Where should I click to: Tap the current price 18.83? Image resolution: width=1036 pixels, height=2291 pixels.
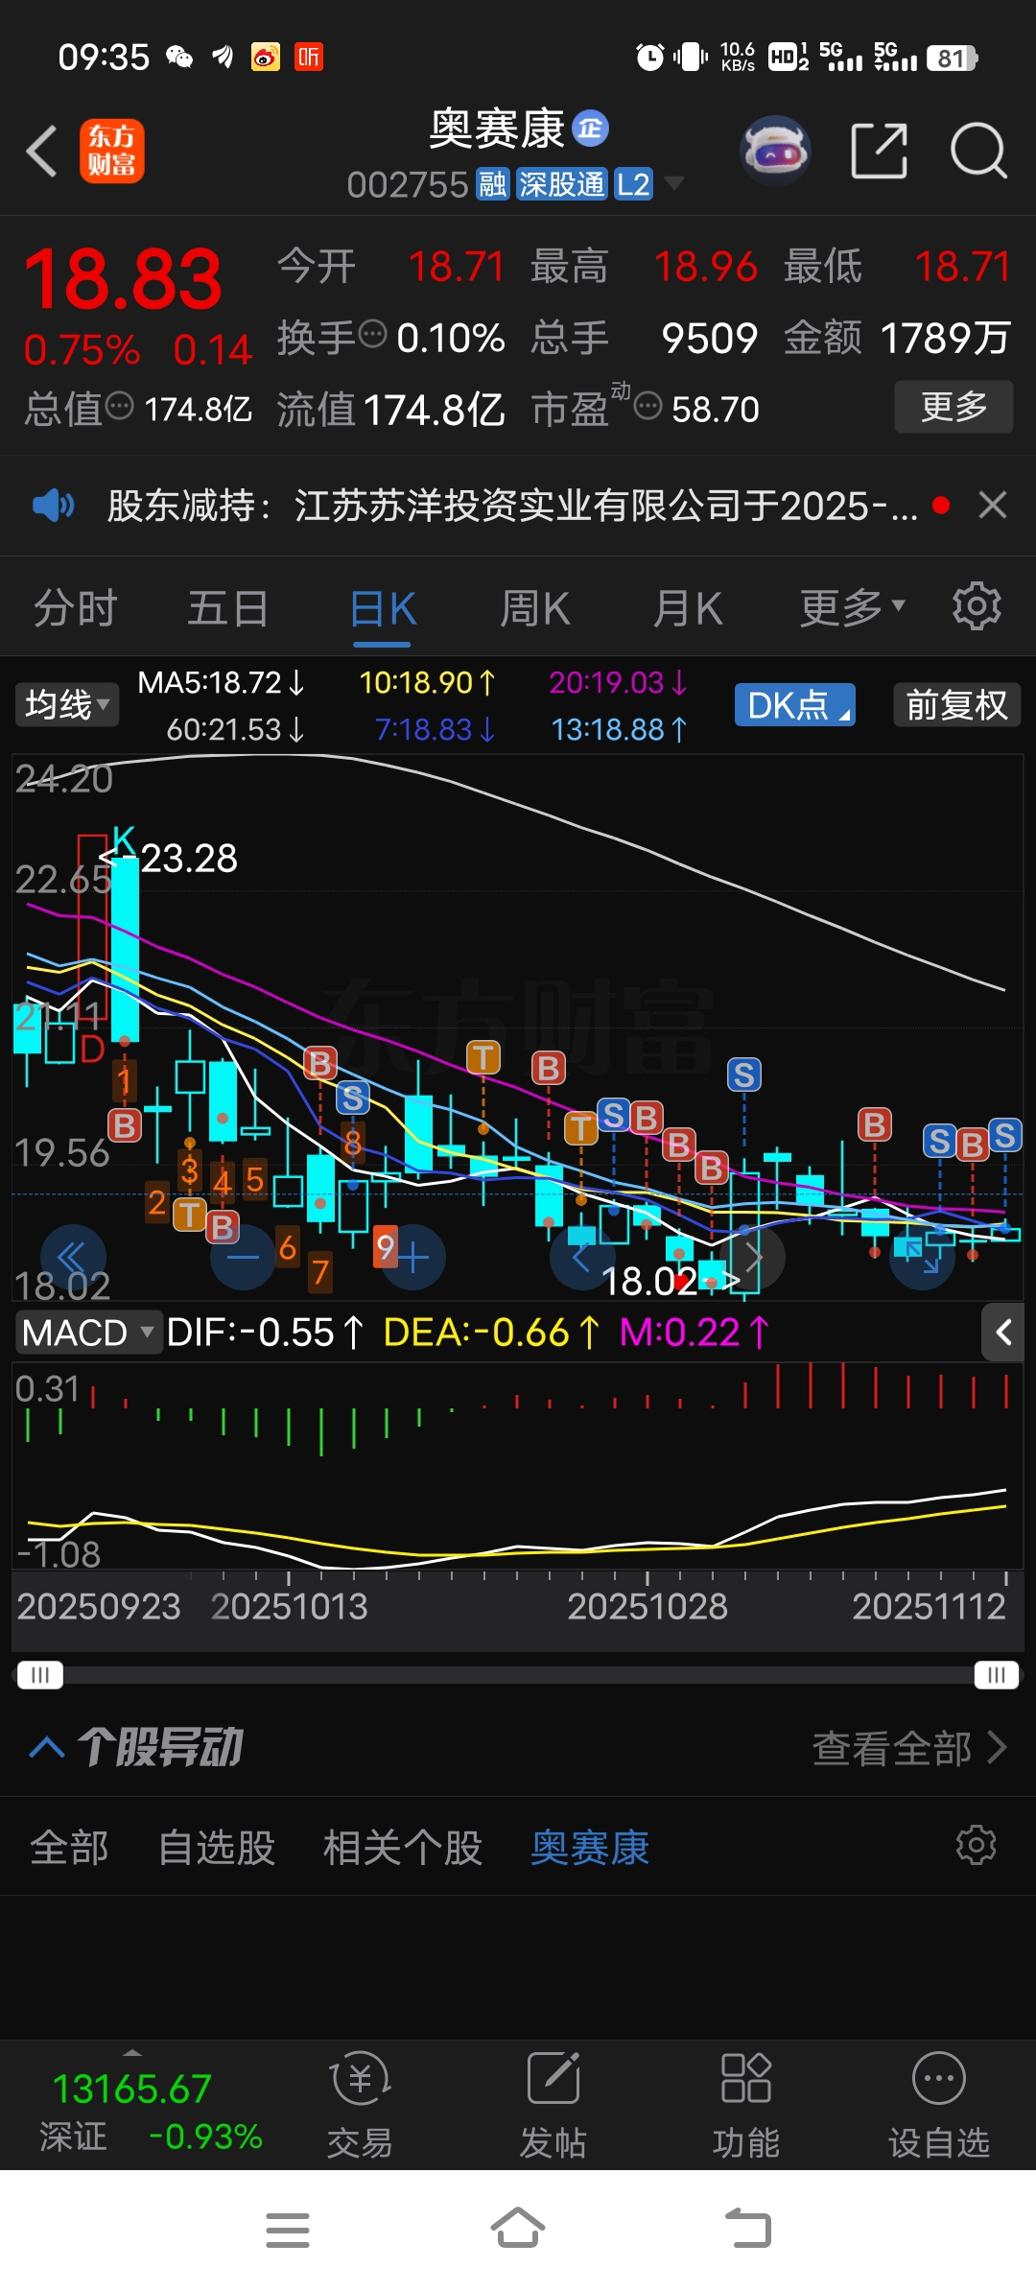(x=123, y=279)
